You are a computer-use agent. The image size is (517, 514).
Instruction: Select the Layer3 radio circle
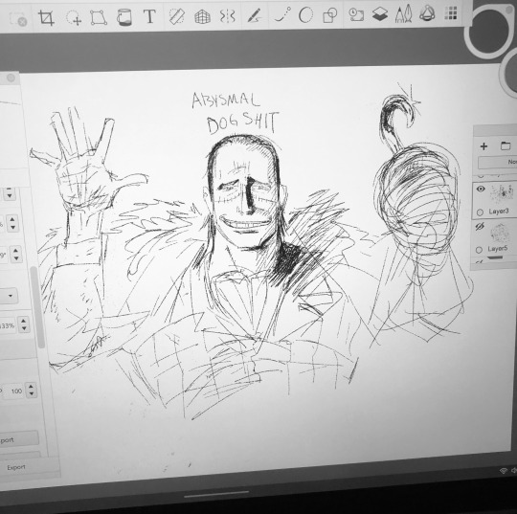coord(480,212)
